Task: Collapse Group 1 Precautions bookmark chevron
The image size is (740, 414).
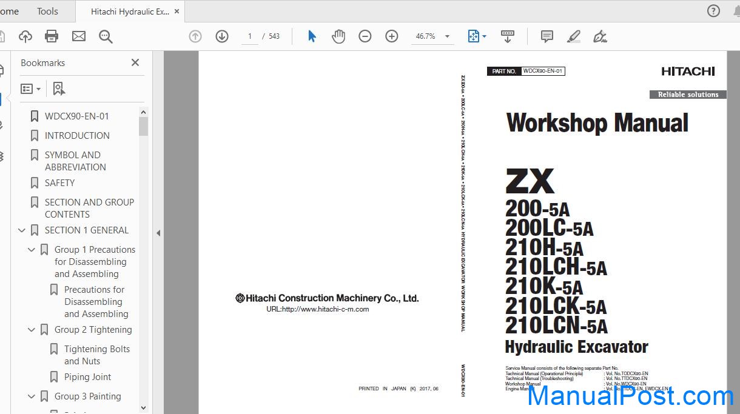Action: (x=32, y=250)
